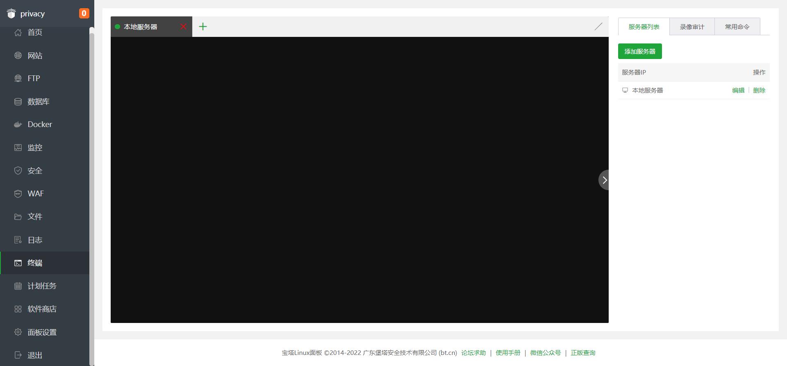787x366 pixels.
Task: Click the FTP globe icon
Action: click(18, 78)
